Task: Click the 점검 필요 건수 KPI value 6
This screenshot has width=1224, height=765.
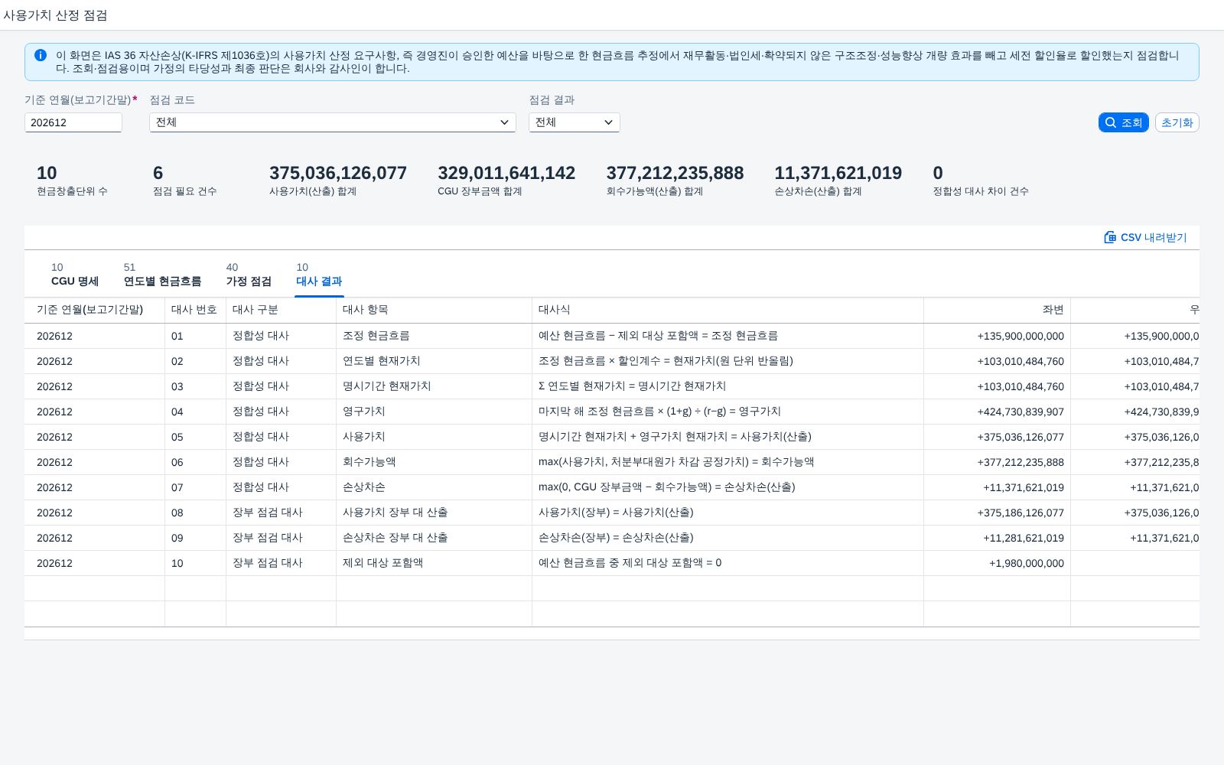Action: point(158,174)
